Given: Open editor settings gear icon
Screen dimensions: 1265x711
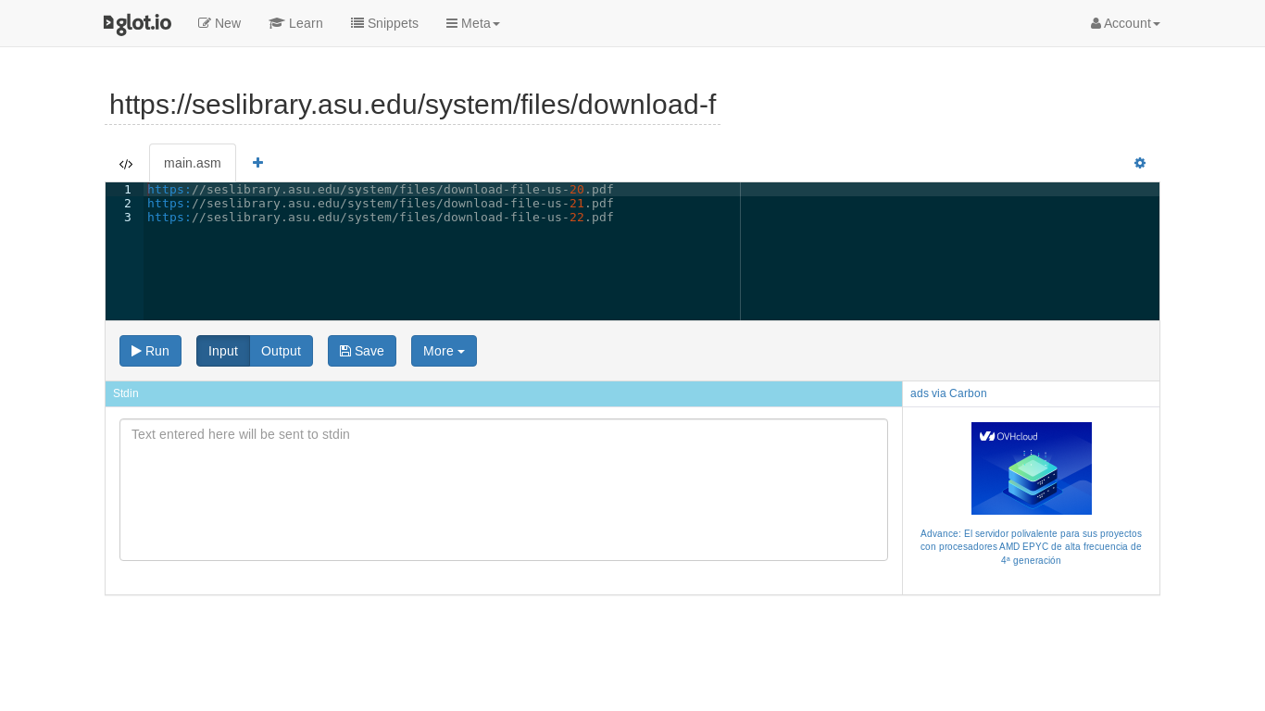Looking at the screenshot, I should (1140, 163).
